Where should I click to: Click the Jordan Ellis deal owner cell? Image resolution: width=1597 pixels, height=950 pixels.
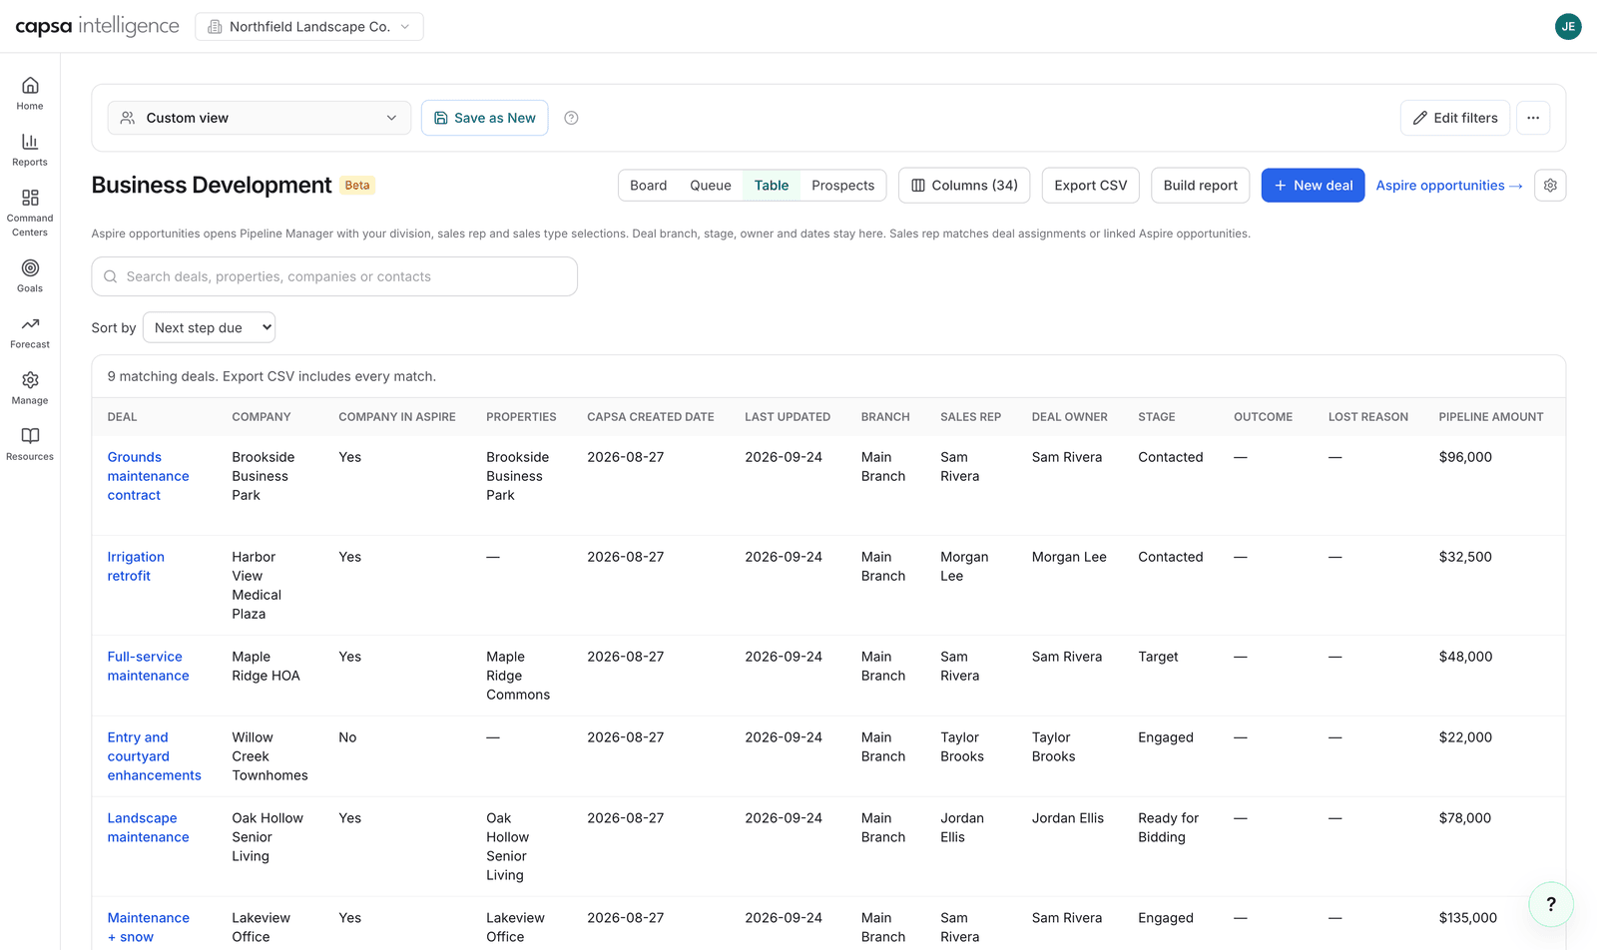(x=1068, y=818)
